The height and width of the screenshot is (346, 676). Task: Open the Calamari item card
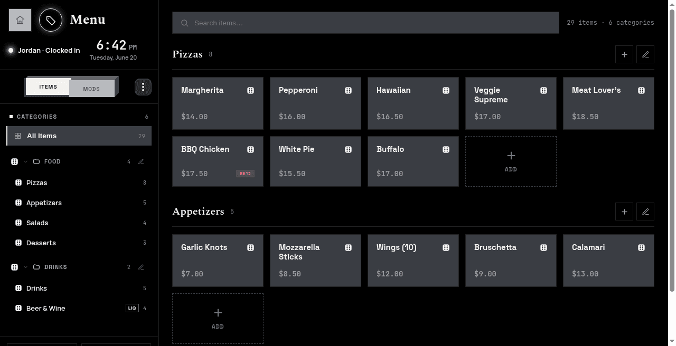click(608, 261)
